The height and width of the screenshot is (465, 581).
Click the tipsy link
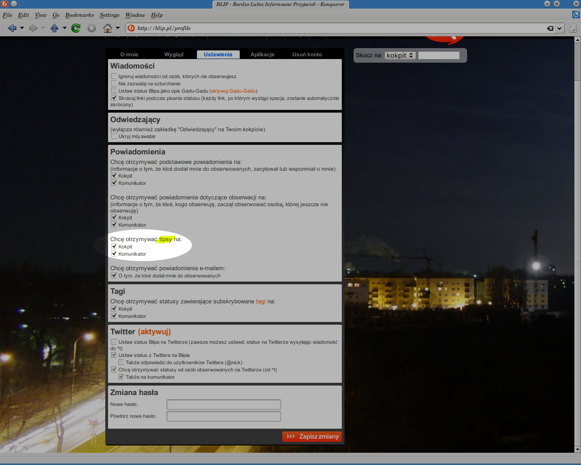166,239
